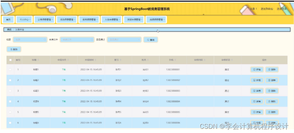Toggle the select-all checkbox in table header
This screenshot has height=133, width=294.
click(x=10, y=60)
